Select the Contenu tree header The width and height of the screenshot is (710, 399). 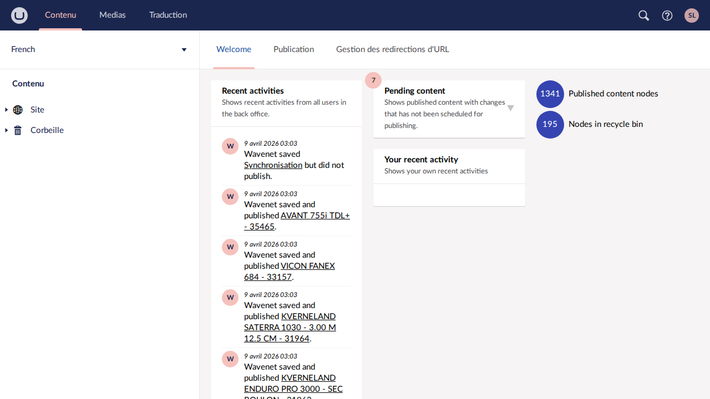click(28, 84)
